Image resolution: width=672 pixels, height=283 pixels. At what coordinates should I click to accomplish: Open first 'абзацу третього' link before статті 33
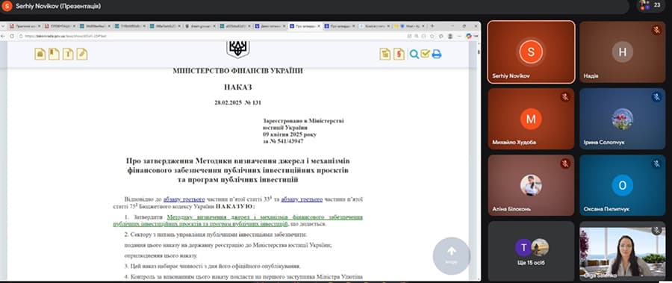click(184, 199)
